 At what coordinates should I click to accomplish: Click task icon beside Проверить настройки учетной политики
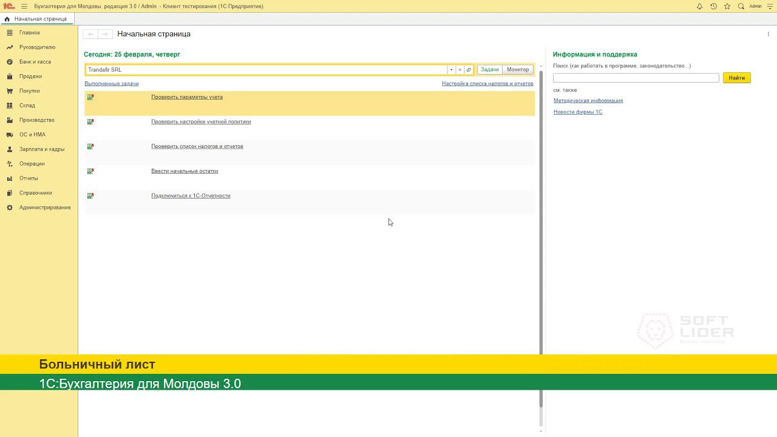pyautogui.click(x=90, y=122)
